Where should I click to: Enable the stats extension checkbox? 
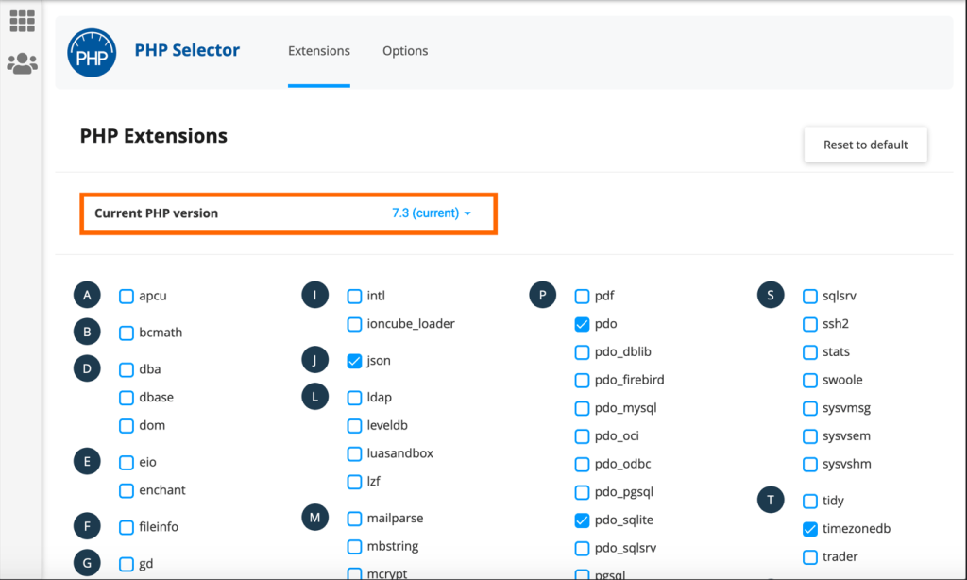(810, 352)
